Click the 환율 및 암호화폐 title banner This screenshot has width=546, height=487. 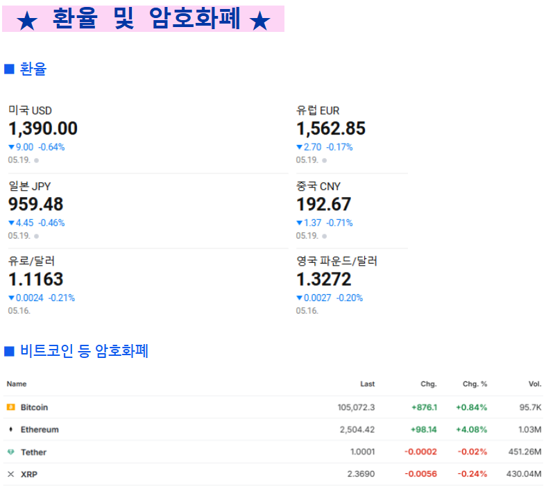pyautogui.click(x=143, y=19)
